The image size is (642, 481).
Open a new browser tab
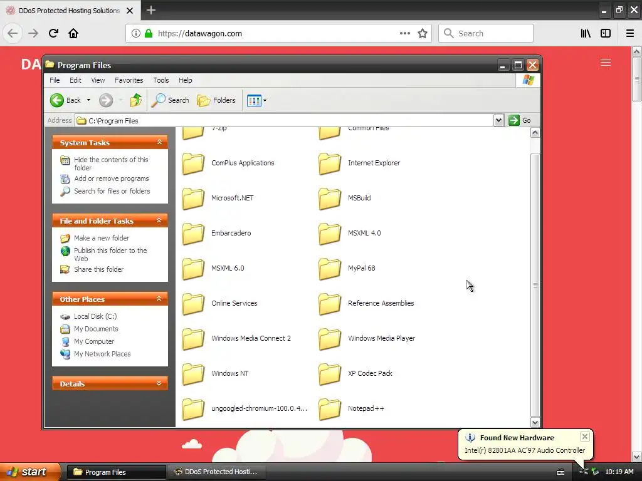point(151,10)
